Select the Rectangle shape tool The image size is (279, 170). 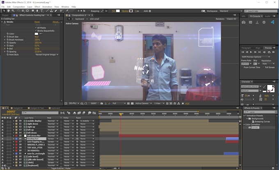tap(33, 11)
